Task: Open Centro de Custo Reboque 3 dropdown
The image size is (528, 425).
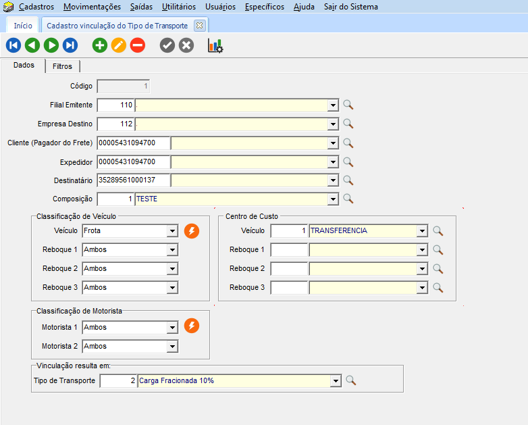Action: (422, 287)
